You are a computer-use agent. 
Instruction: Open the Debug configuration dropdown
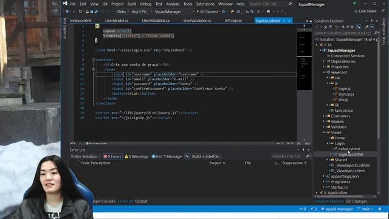[x=122, y=12]
